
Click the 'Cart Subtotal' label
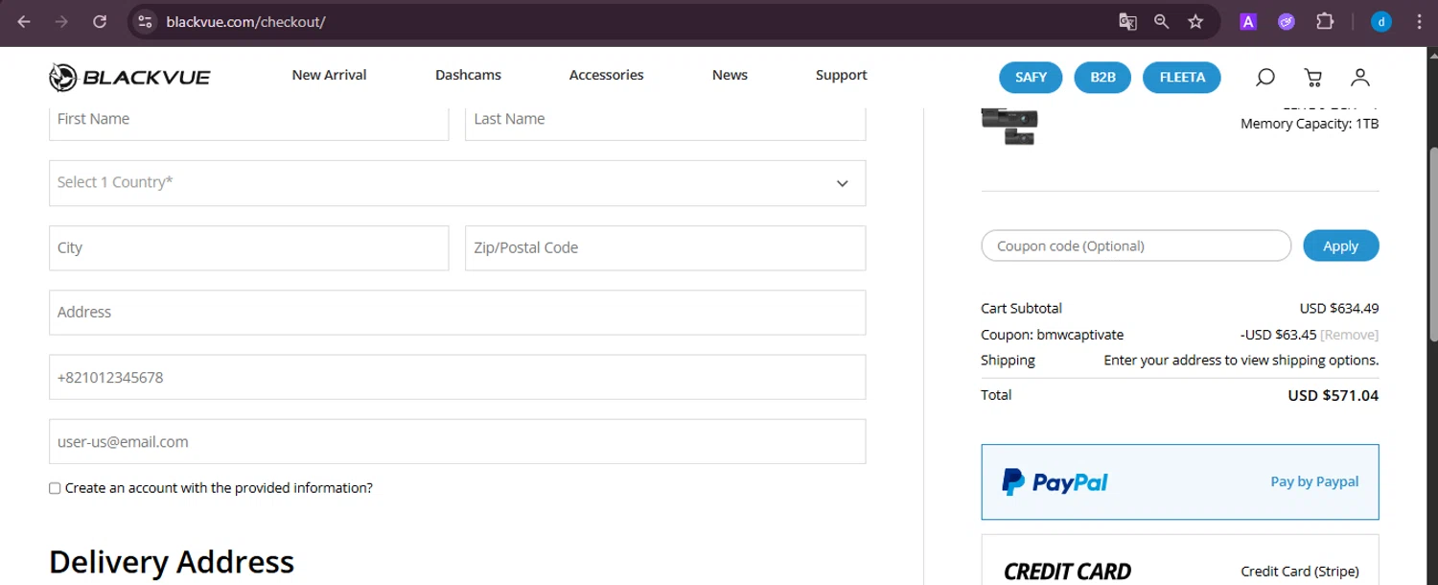pyautogui.click(x=1021, y=308)
